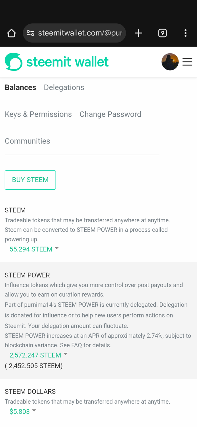The width and height of the screenshot is (197, 427).
Task: Tap the browser home icon
Action: [x=11, y=33]
